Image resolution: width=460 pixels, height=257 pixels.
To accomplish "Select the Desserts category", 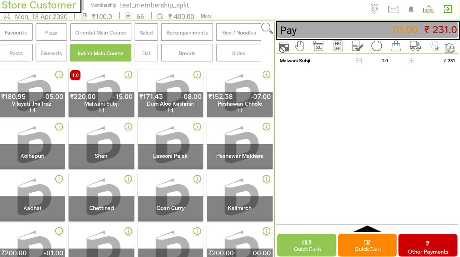I will click(x=51, y=53).
